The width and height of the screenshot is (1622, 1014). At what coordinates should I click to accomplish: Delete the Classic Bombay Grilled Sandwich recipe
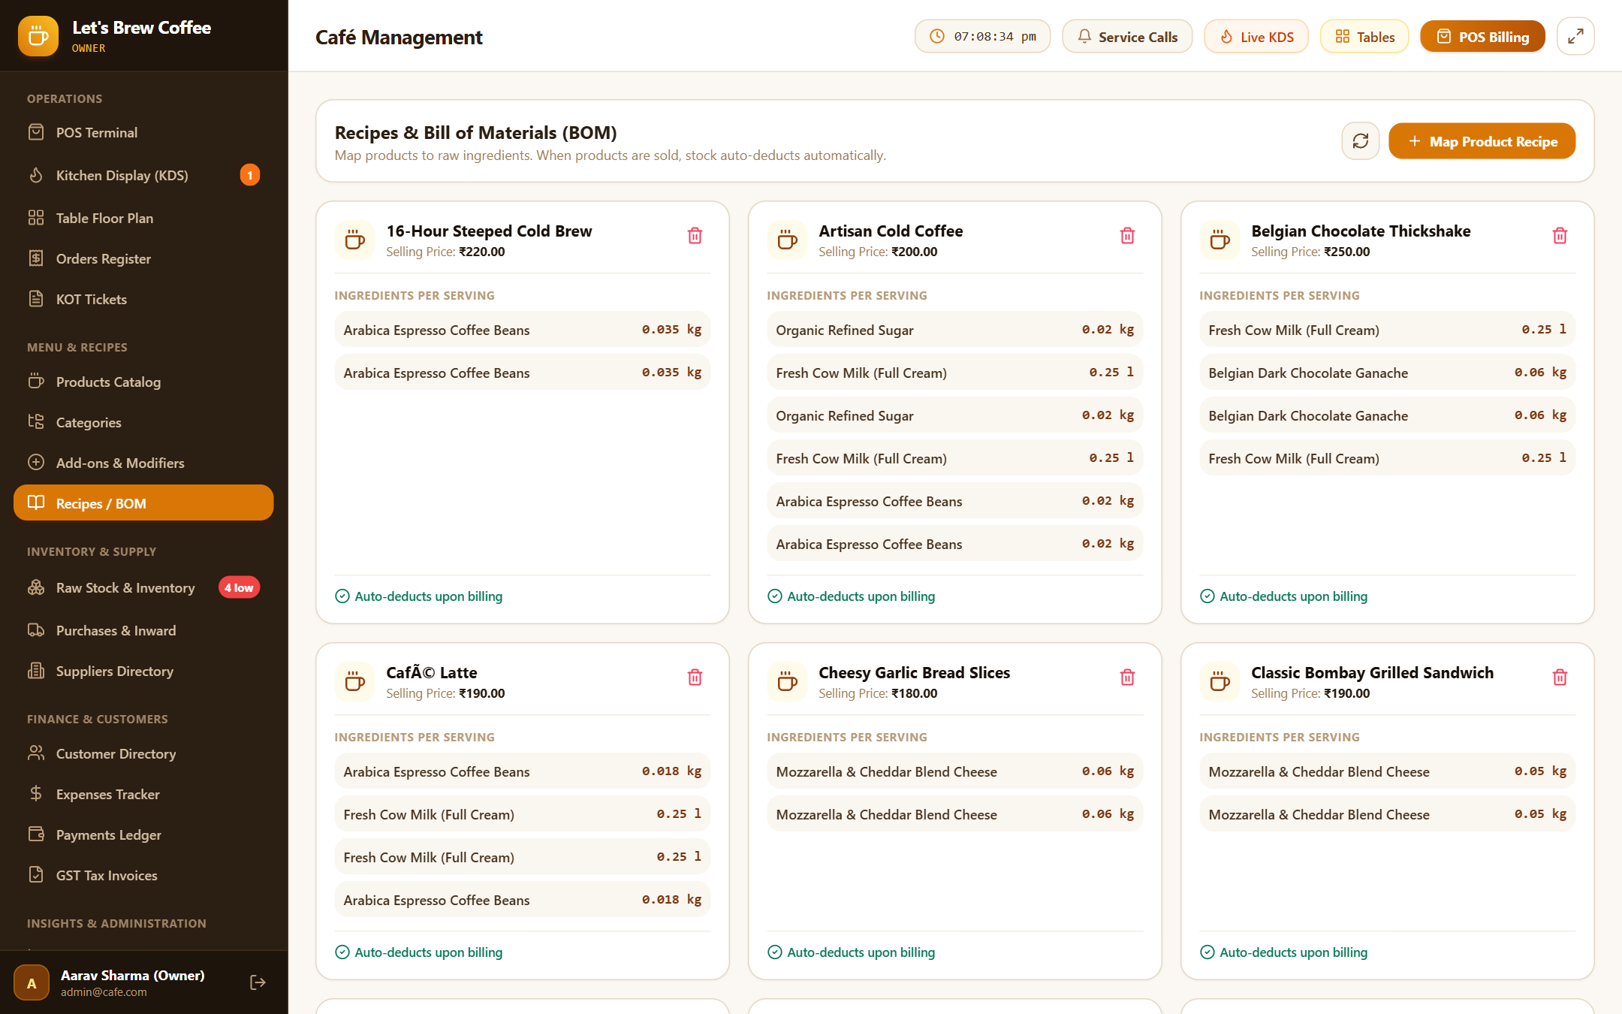pos(1560,678)
